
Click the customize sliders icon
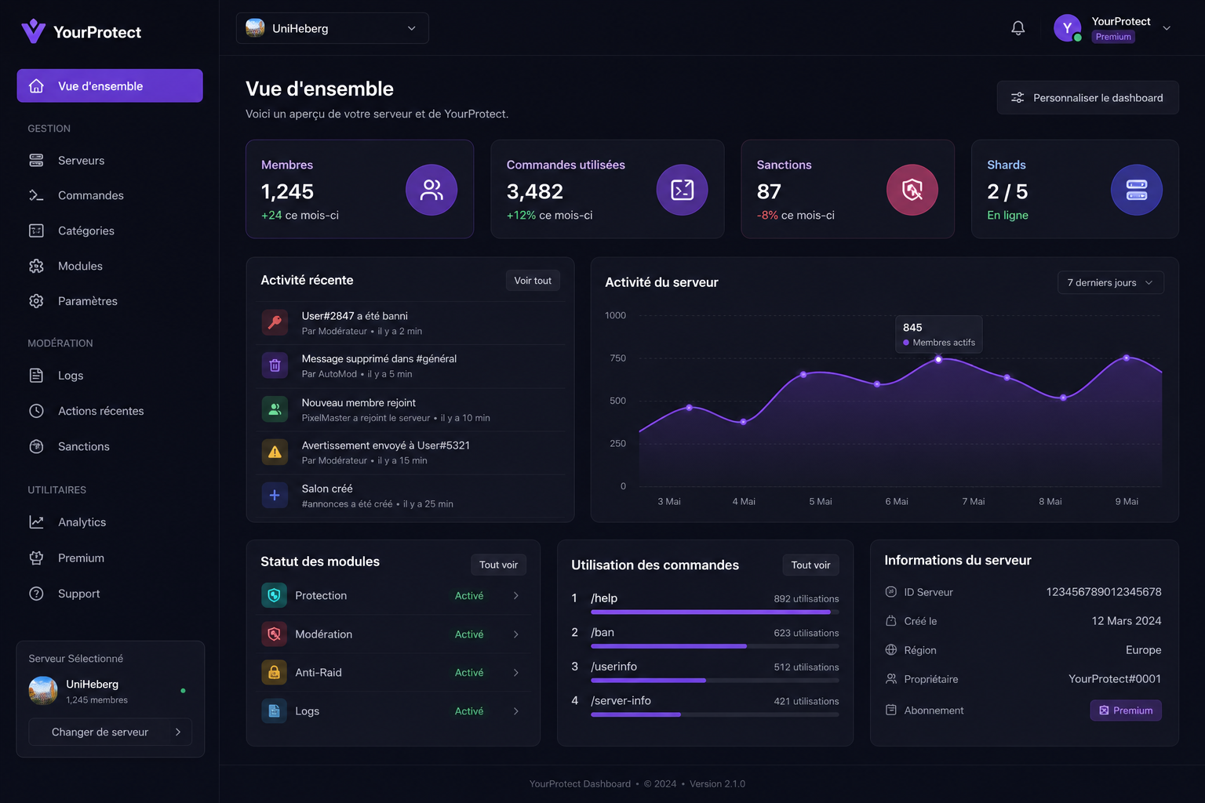point(1018,98)
